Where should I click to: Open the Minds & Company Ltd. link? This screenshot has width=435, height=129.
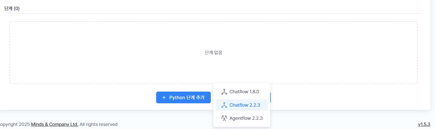[55, 124]
